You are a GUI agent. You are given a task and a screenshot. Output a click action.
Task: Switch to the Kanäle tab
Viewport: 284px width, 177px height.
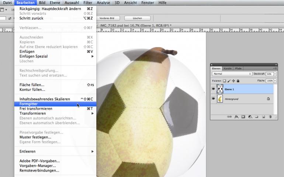pyautogui.click(x=228, y=68)
